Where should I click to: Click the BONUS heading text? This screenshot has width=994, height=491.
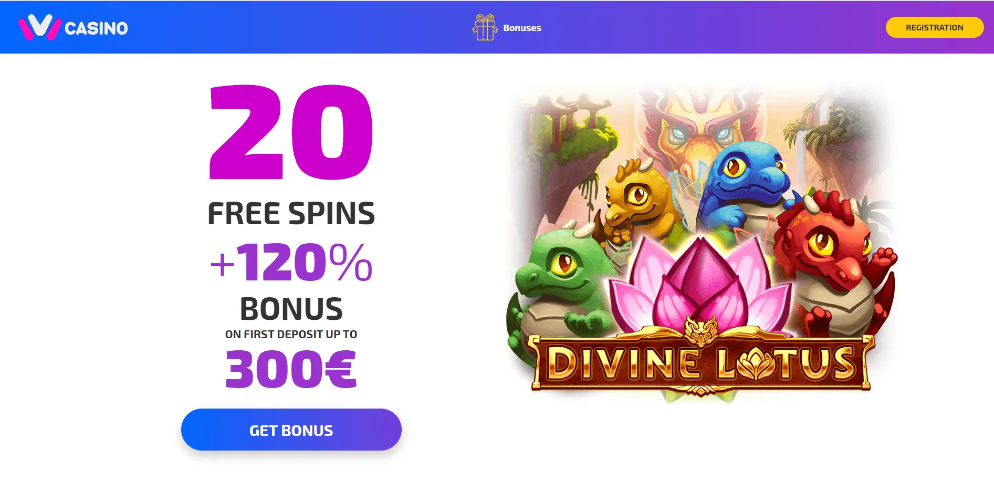point(291,308)
